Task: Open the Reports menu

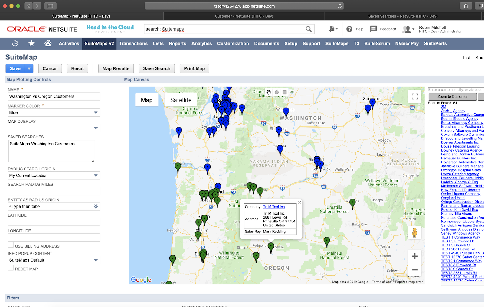Action: [178, 44]
